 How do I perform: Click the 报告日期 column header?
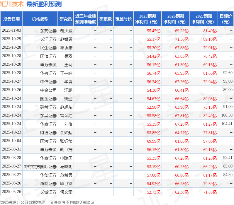(11, 19)
